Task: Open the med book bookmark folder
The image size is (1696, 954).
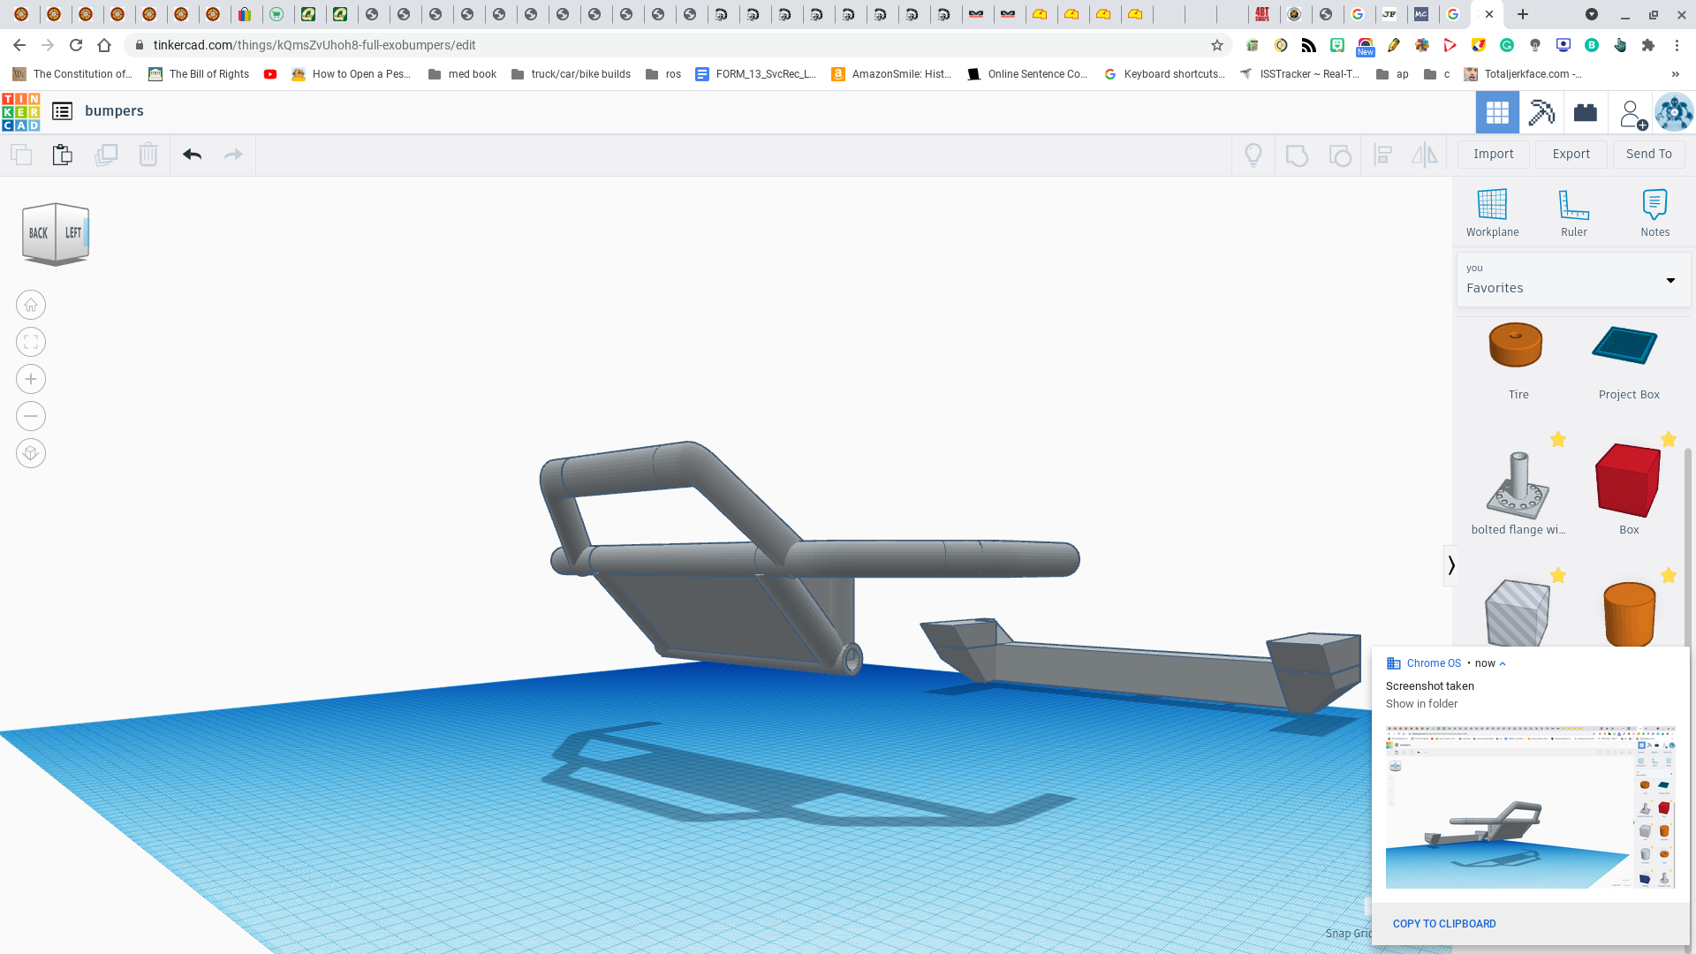Action: click(x=462, y=74)
